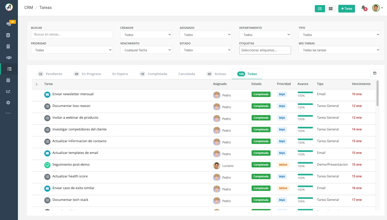
Task: Switch to grid board view
Action: coord(330,9)
